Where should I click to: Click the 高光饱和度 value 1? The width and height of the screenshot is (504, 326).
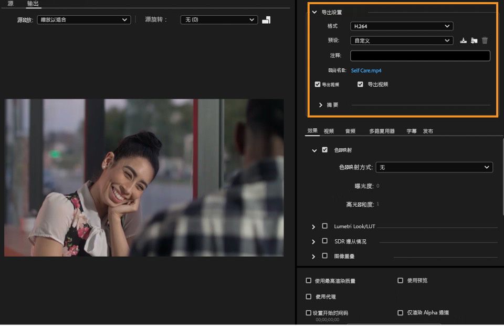coord(377,203)
